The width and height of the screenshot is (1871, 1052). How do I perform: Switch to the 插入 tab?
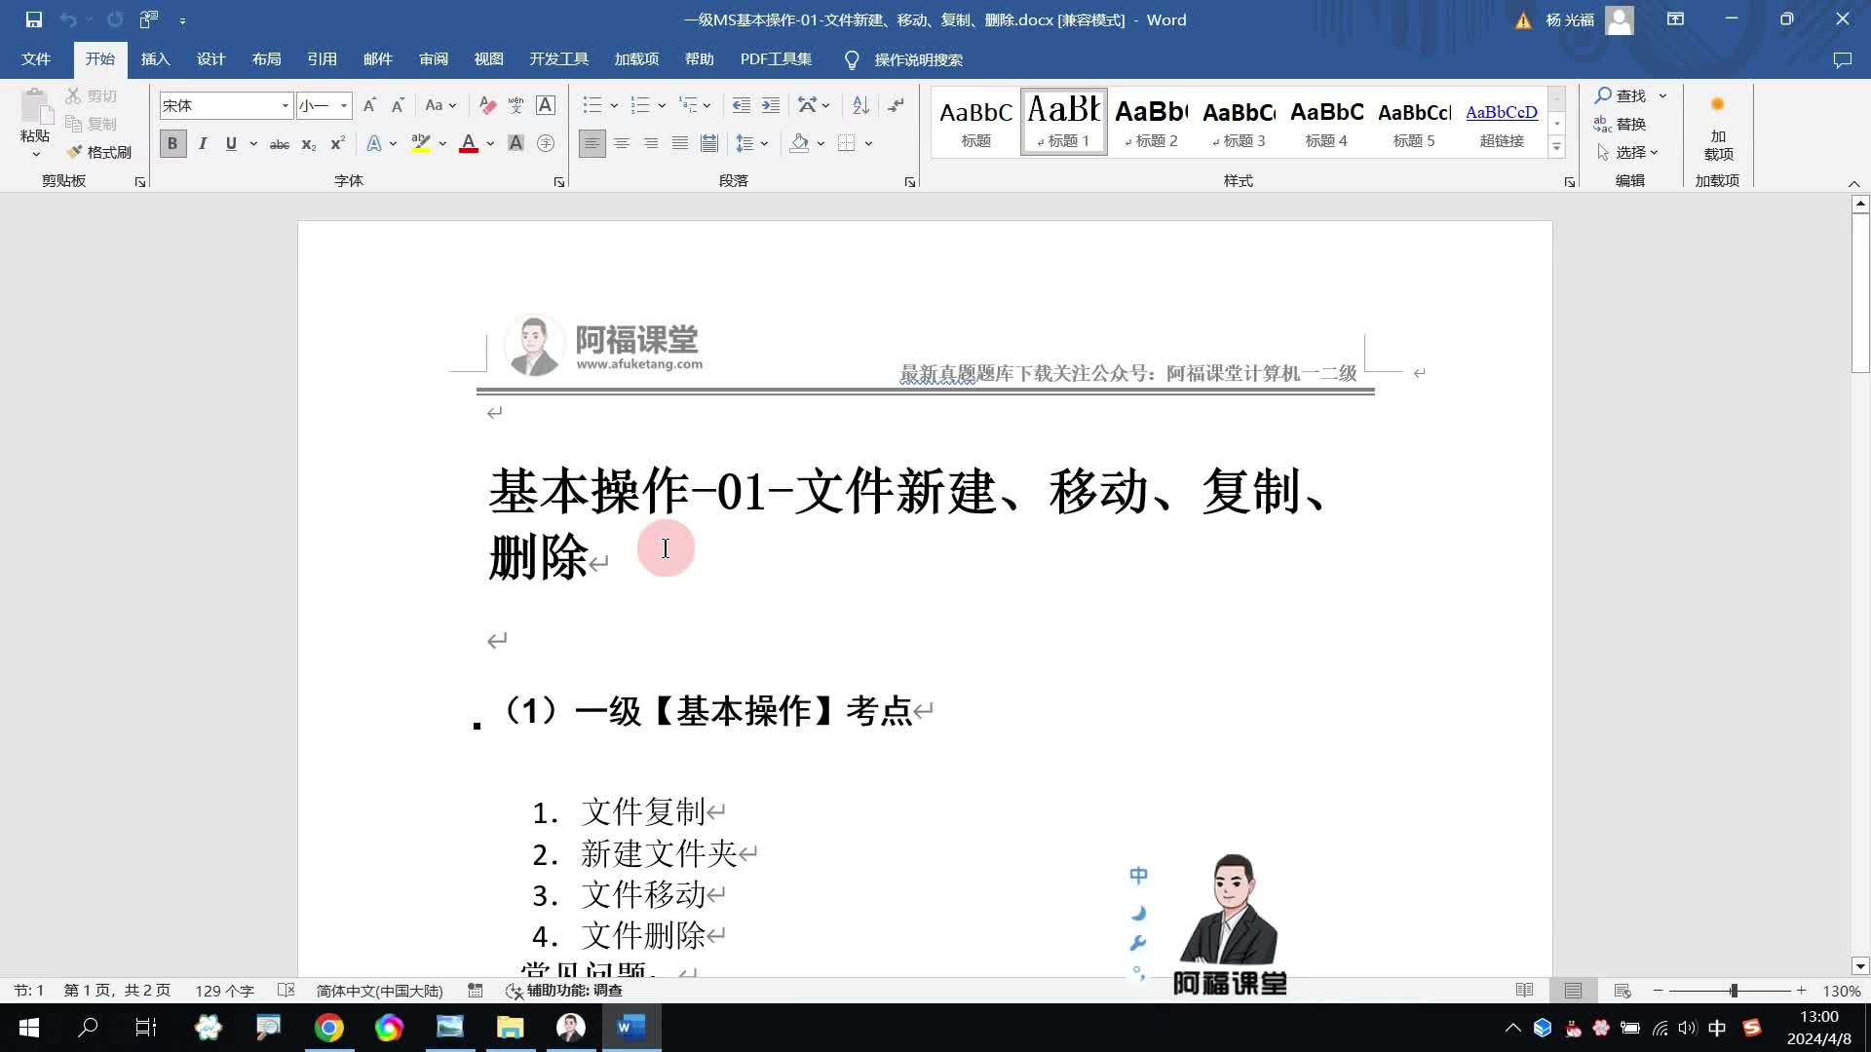click(155, 59)
